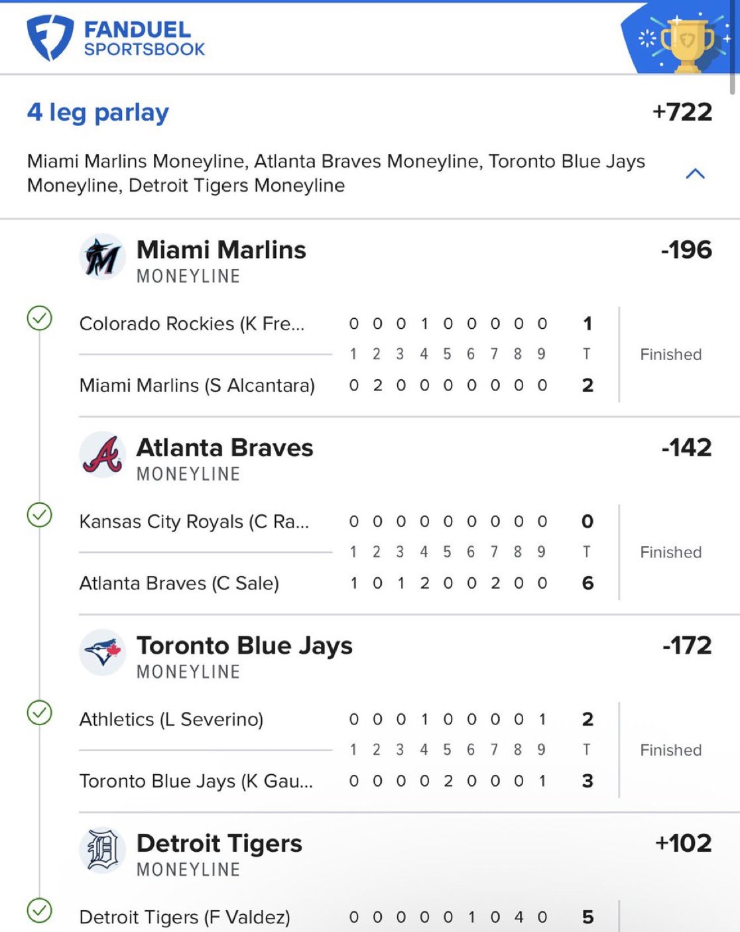The width and height of the screenshot is (740, 932).
Task: Click the Braves leg green checkmark
Action: coord(40,515)
